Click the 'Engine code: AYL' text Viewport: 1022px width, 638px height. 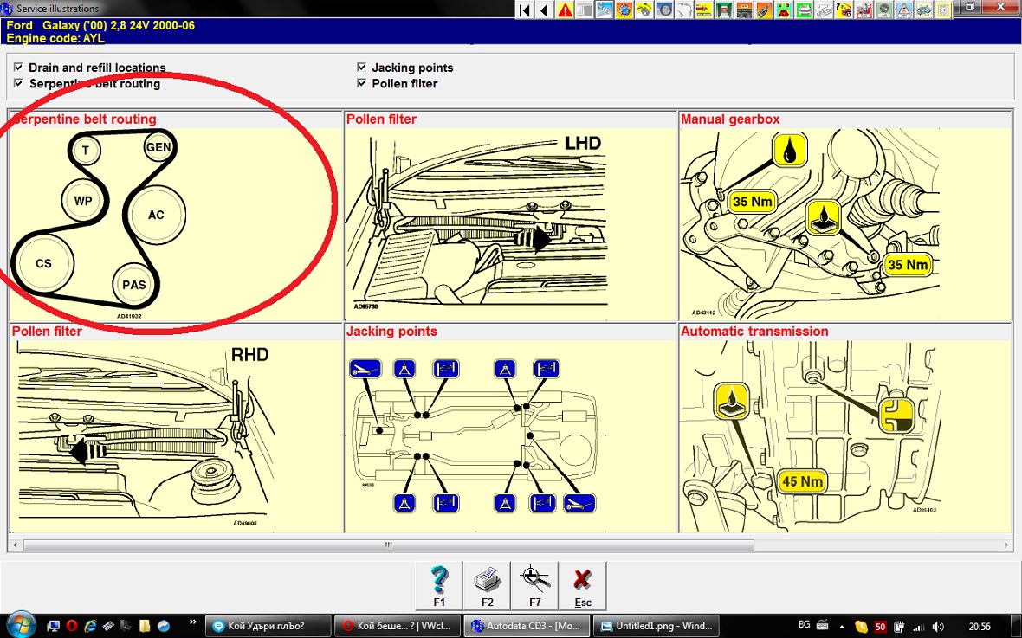point(55,38)
